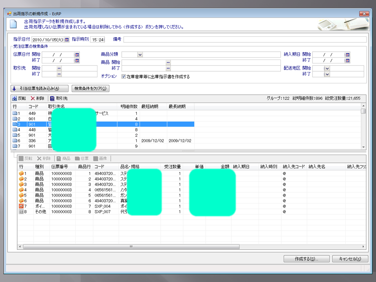Viewport: 376px width, 282px height.
Task: Click the 商品 icon in the detail toolbar
Action: 58,158
